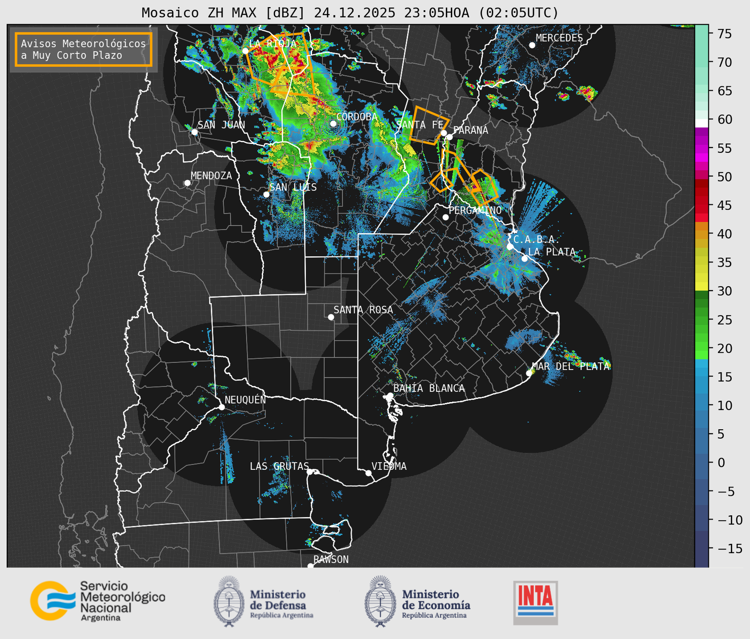Viewport: 750px width, 639px height.
Task: Click the Ministerio de Economía crest
Action: coord(381,601)
